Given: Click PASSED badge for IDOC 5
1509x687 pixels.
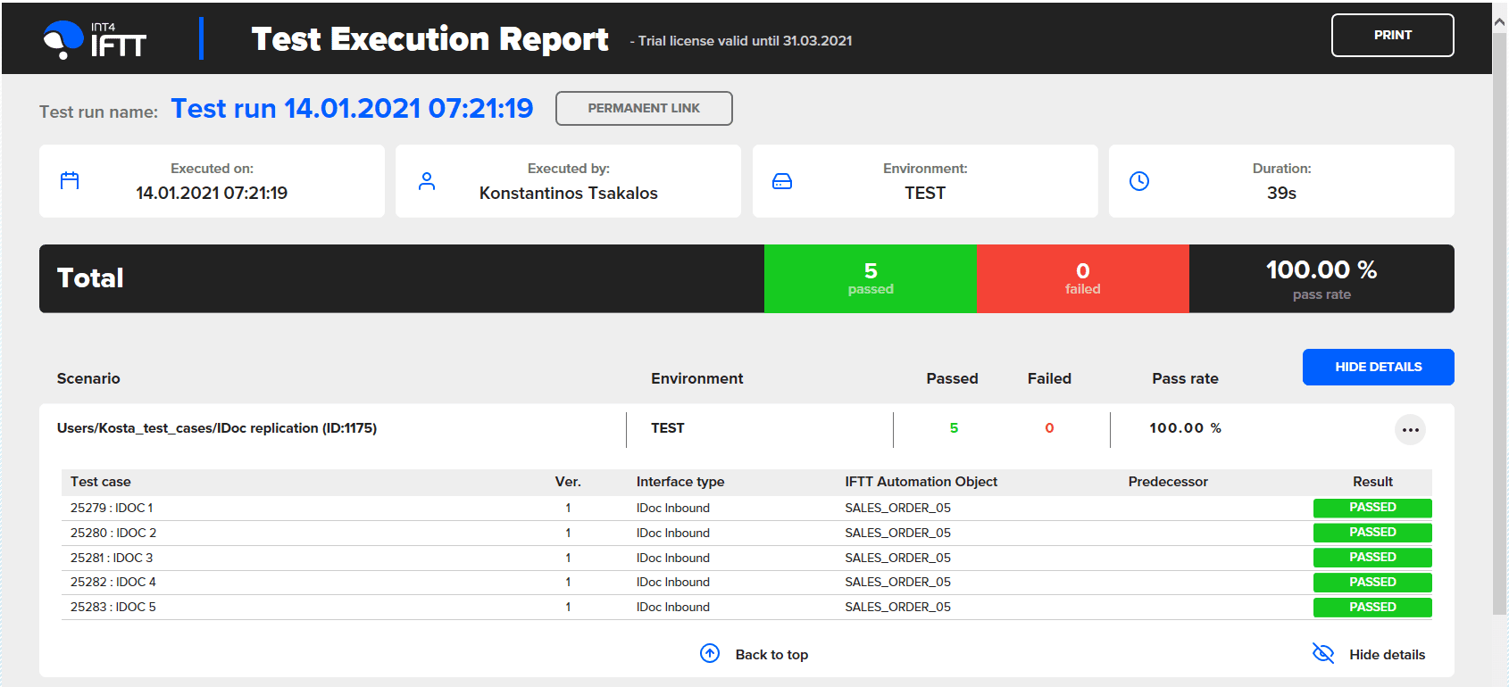Looking at the screenshot, I should (x=1372, y=608).
